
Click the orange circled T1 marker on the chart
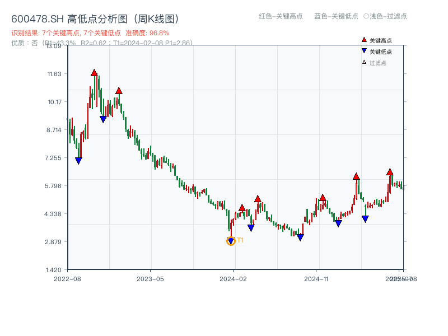(x=230, y=241)
